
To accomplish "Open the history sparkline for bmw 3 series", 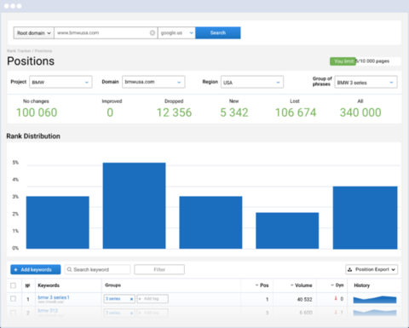I will (375, 299).
